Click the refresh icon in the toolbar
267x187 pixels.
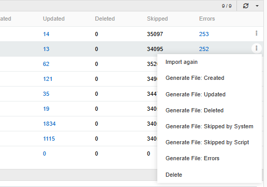(x=246, y=6)
